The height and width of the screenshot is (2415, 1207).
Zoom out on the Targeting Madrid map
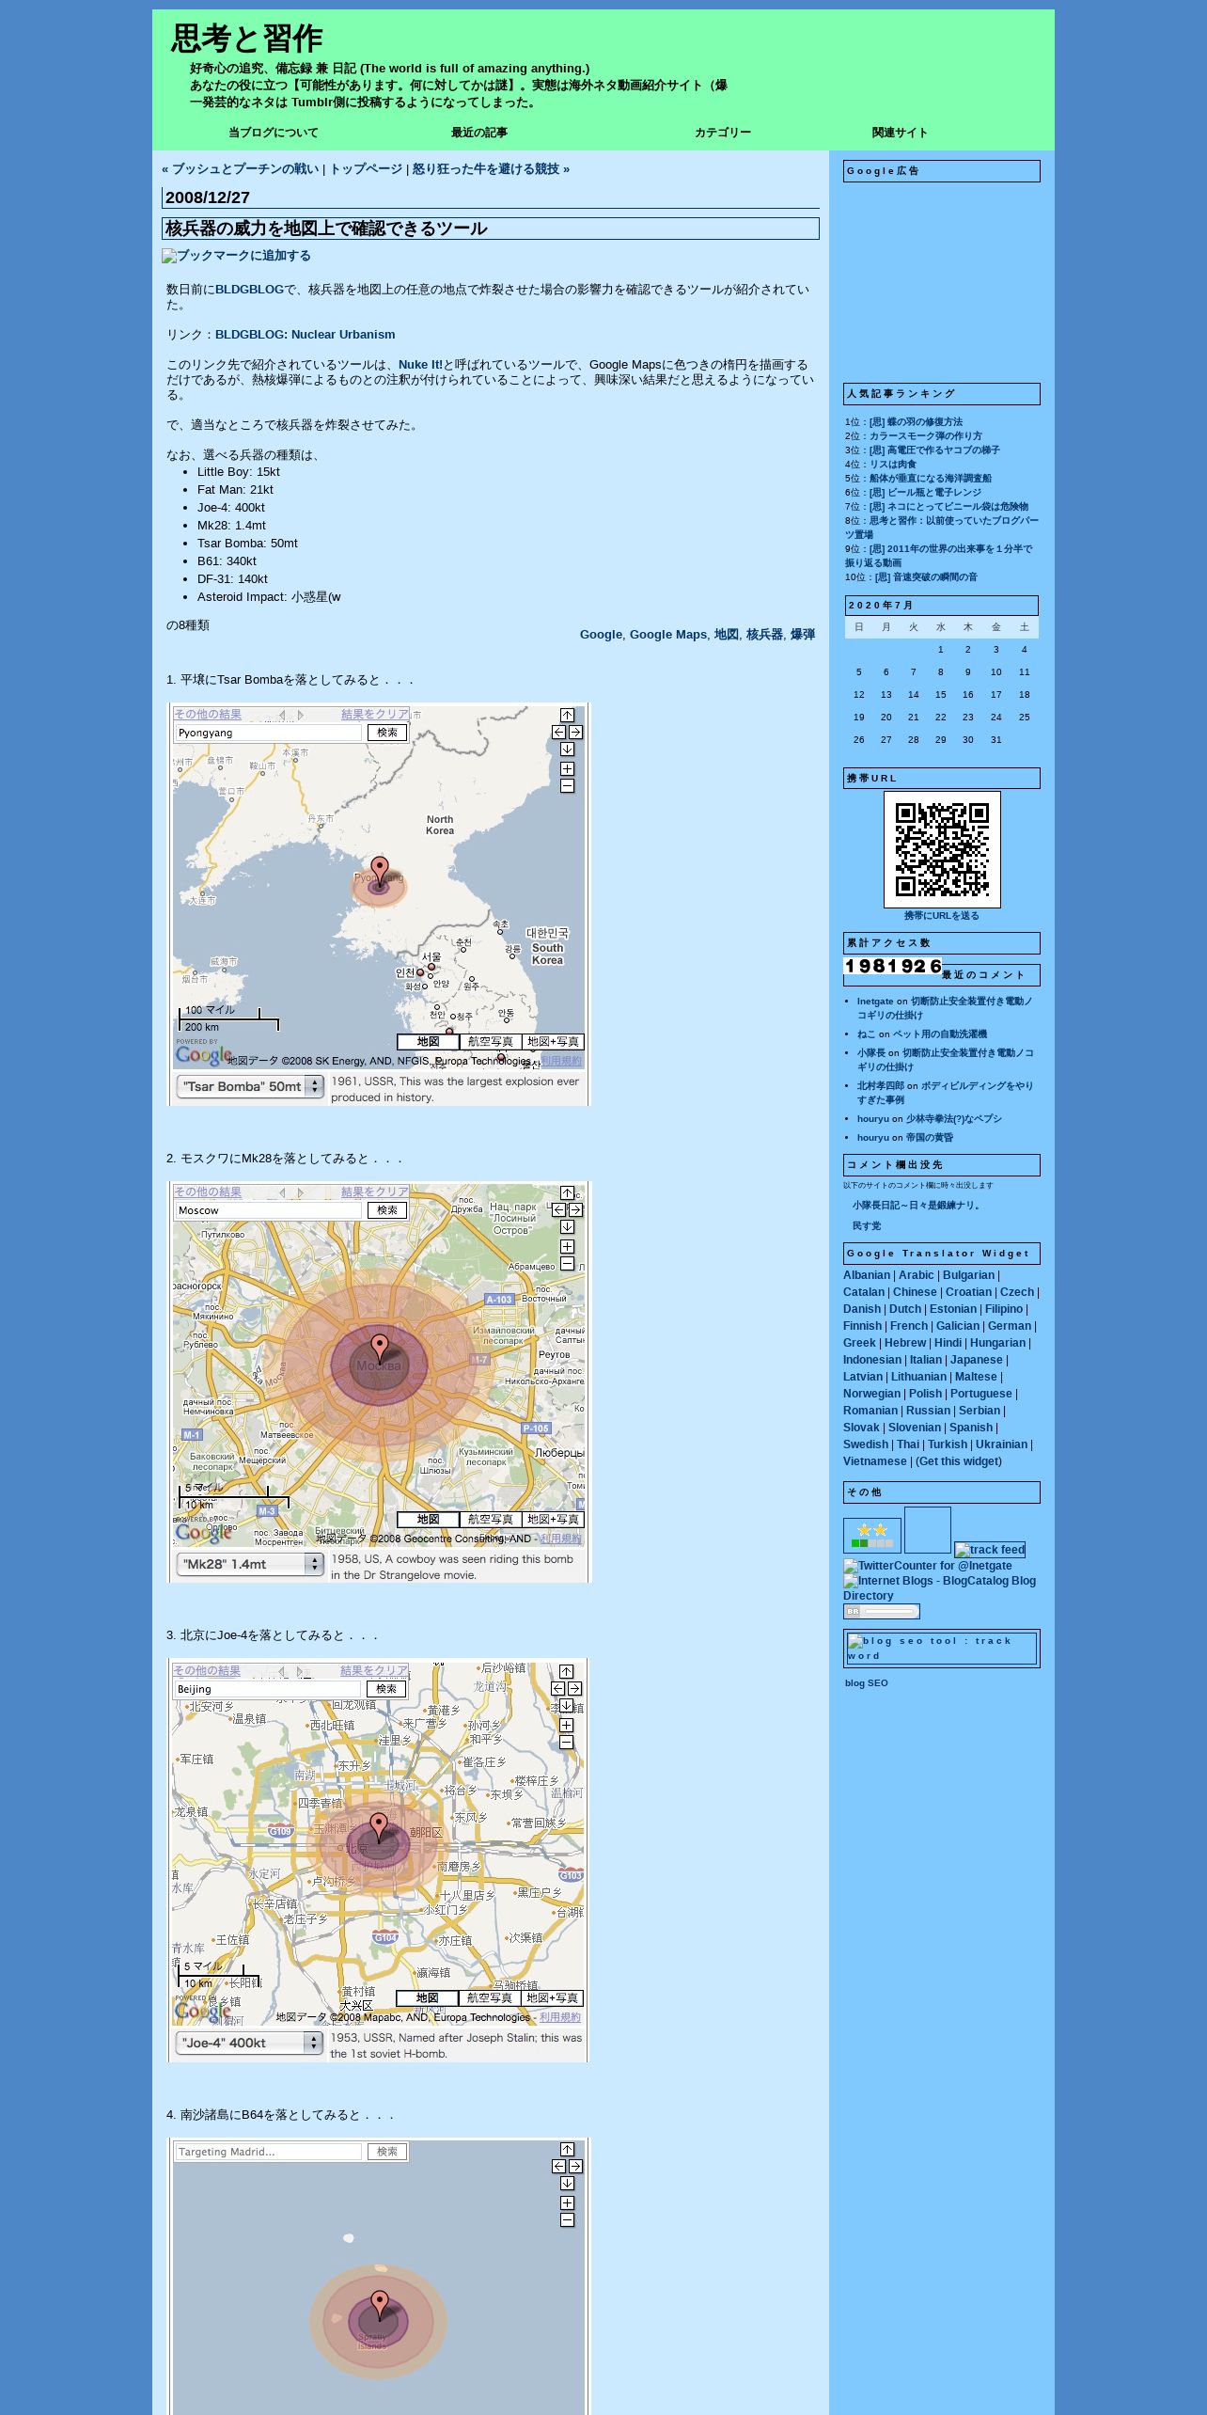coord(567,2220)
